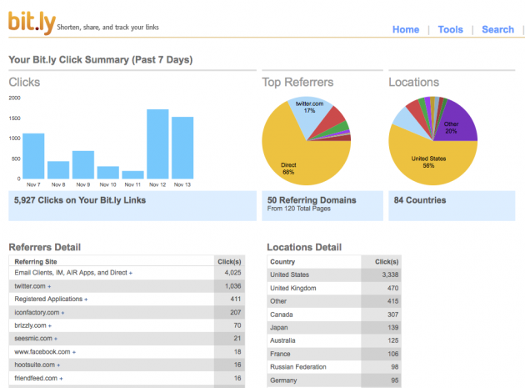Click the Nov 8 clicks bar
Screen dimensions: 525x388
58,170
